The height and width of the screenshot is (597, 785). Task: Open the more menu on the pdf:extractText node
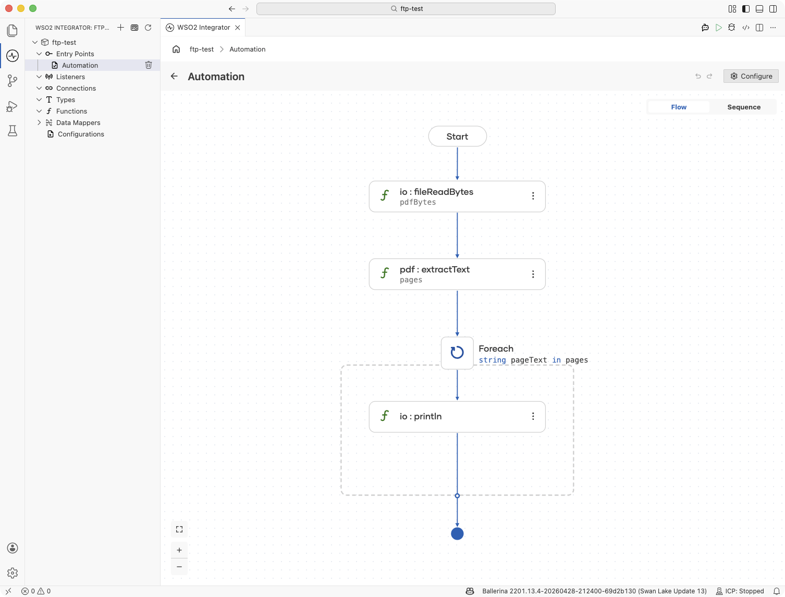(x=533, y=274)
